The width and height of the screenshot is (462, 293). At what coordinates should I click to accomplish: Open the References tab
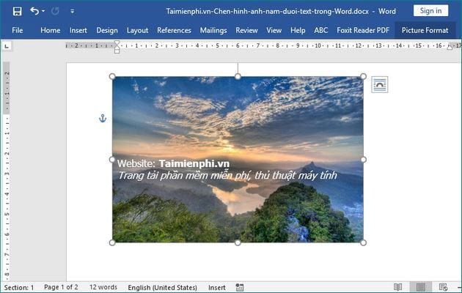coord(174,30)
